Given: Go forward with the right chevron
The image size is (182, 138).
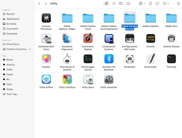Looking at the screenshot, I should tap(46, 4).
